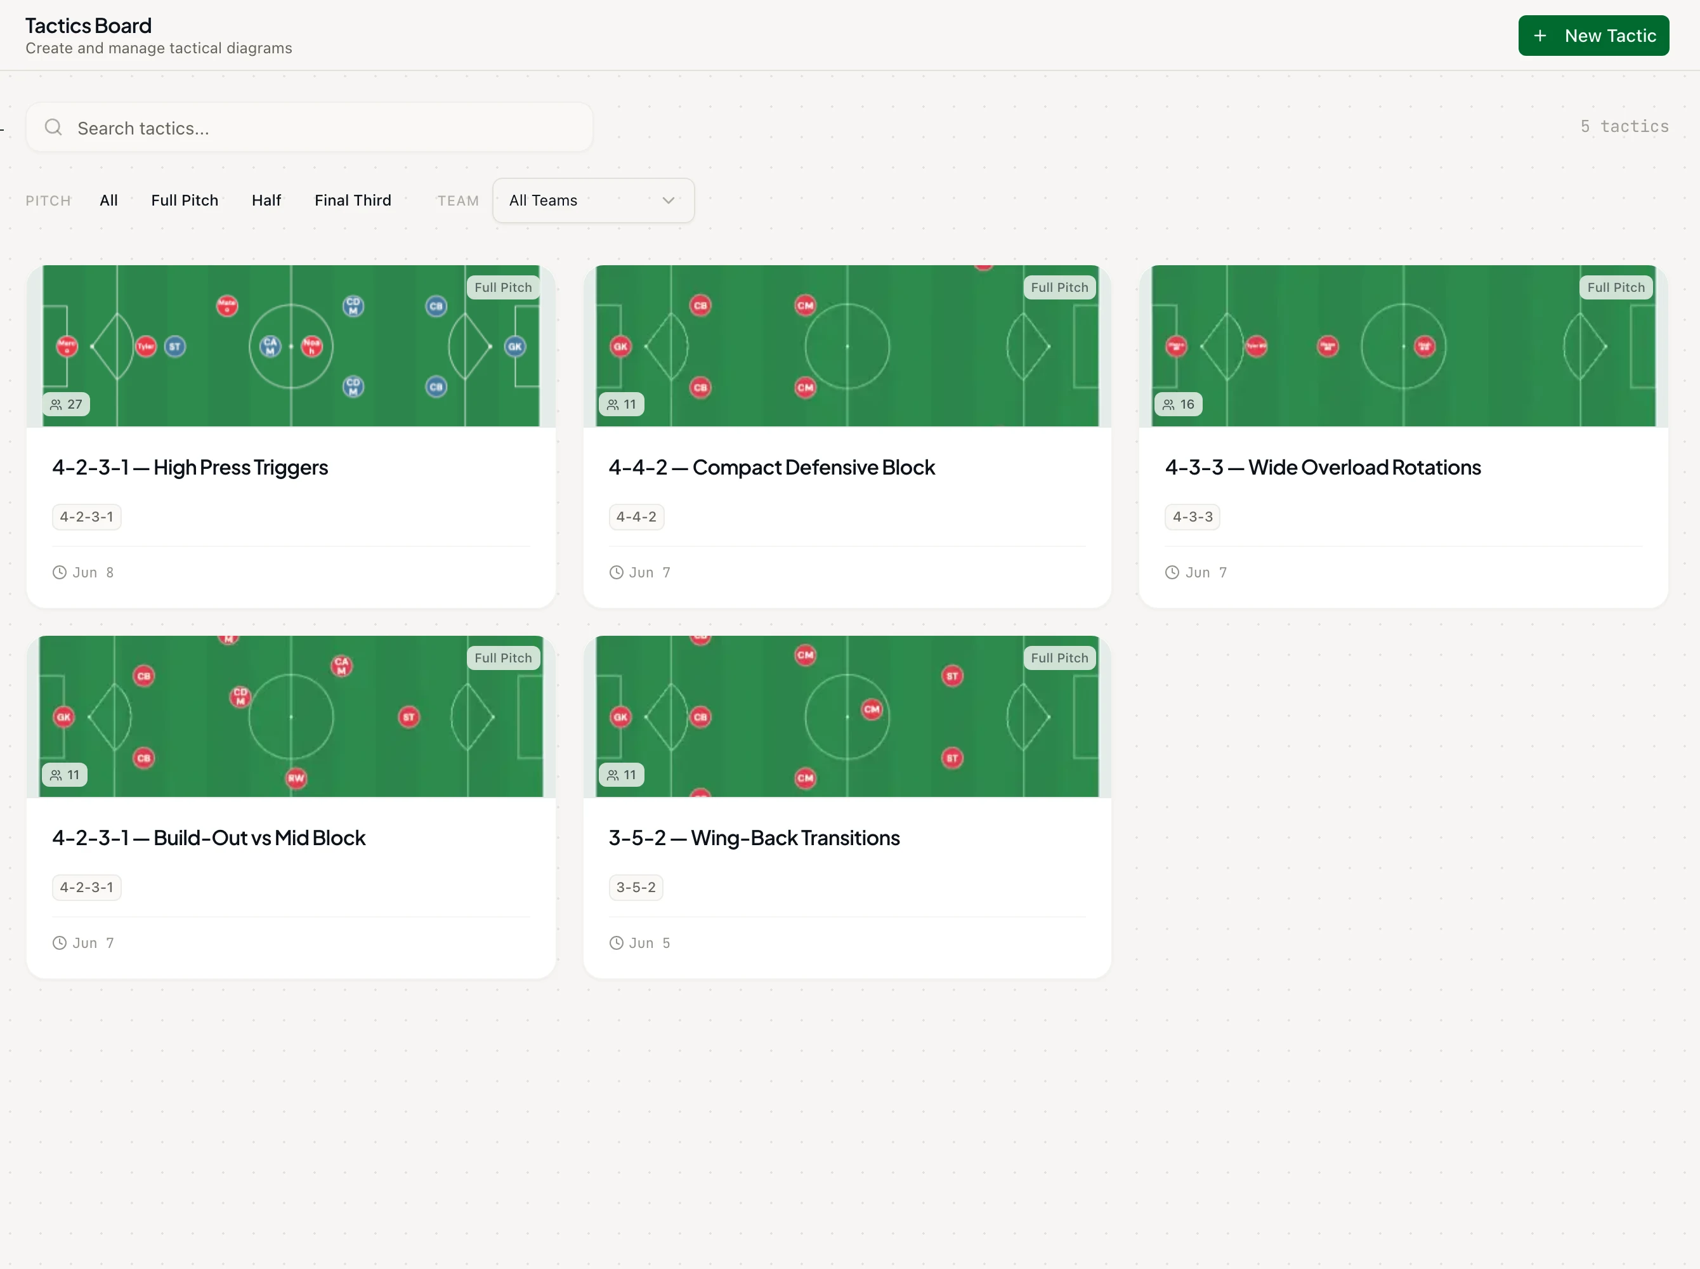Click Full Pitch badge on Build-Out vs Mid Block

[503, 657]
